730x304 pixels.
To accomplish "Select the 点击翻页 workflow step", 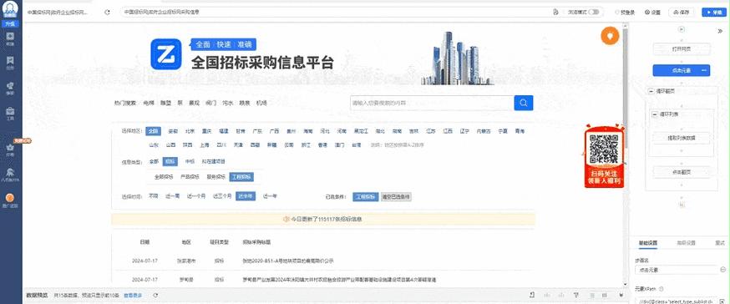I will click(x=682, y=172).
